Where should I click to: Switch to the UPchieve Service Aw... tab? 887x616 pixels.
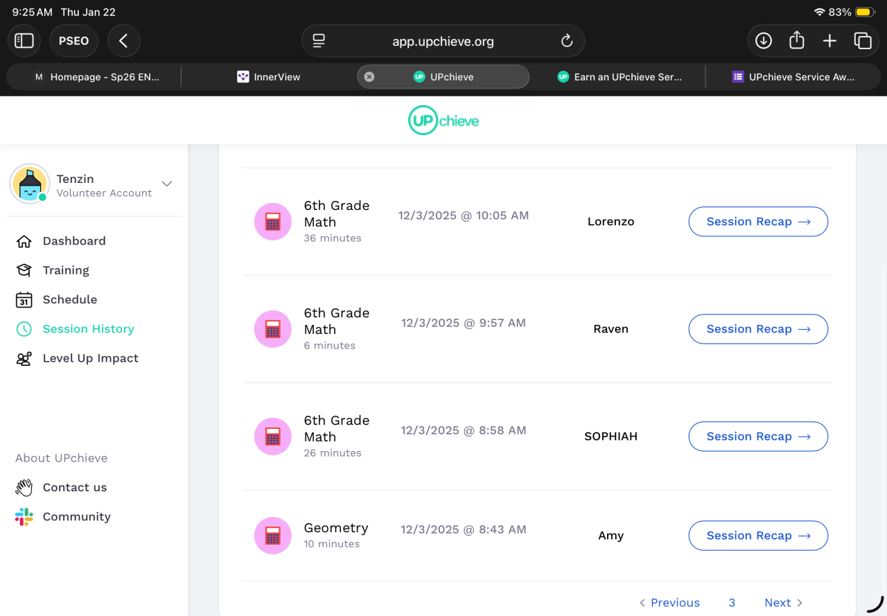(793, 77)
